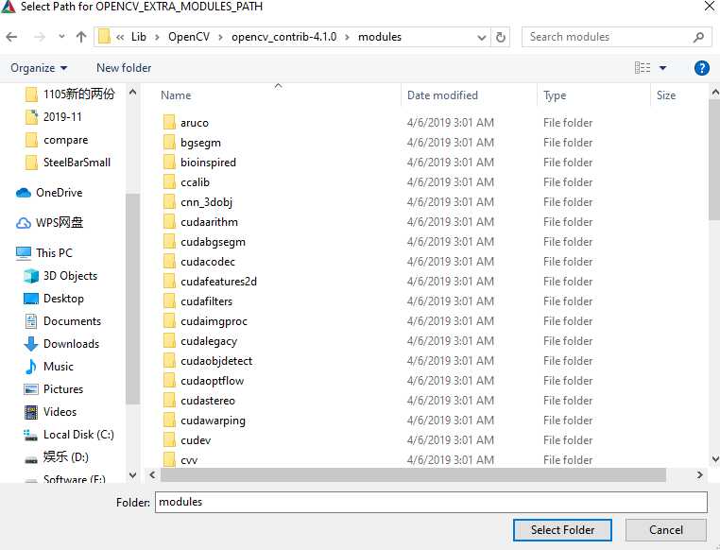Click the horizontal scrollbar in file list
The image size is (720, 550).
coord(413,474)
